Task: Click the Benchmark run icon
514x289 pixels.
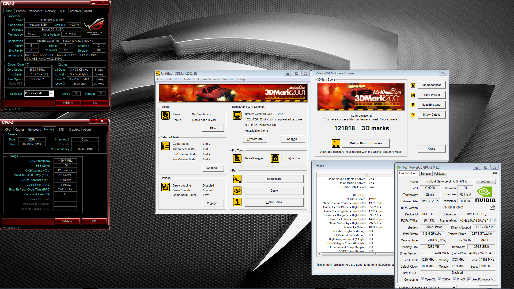Action: pos(237,179)
